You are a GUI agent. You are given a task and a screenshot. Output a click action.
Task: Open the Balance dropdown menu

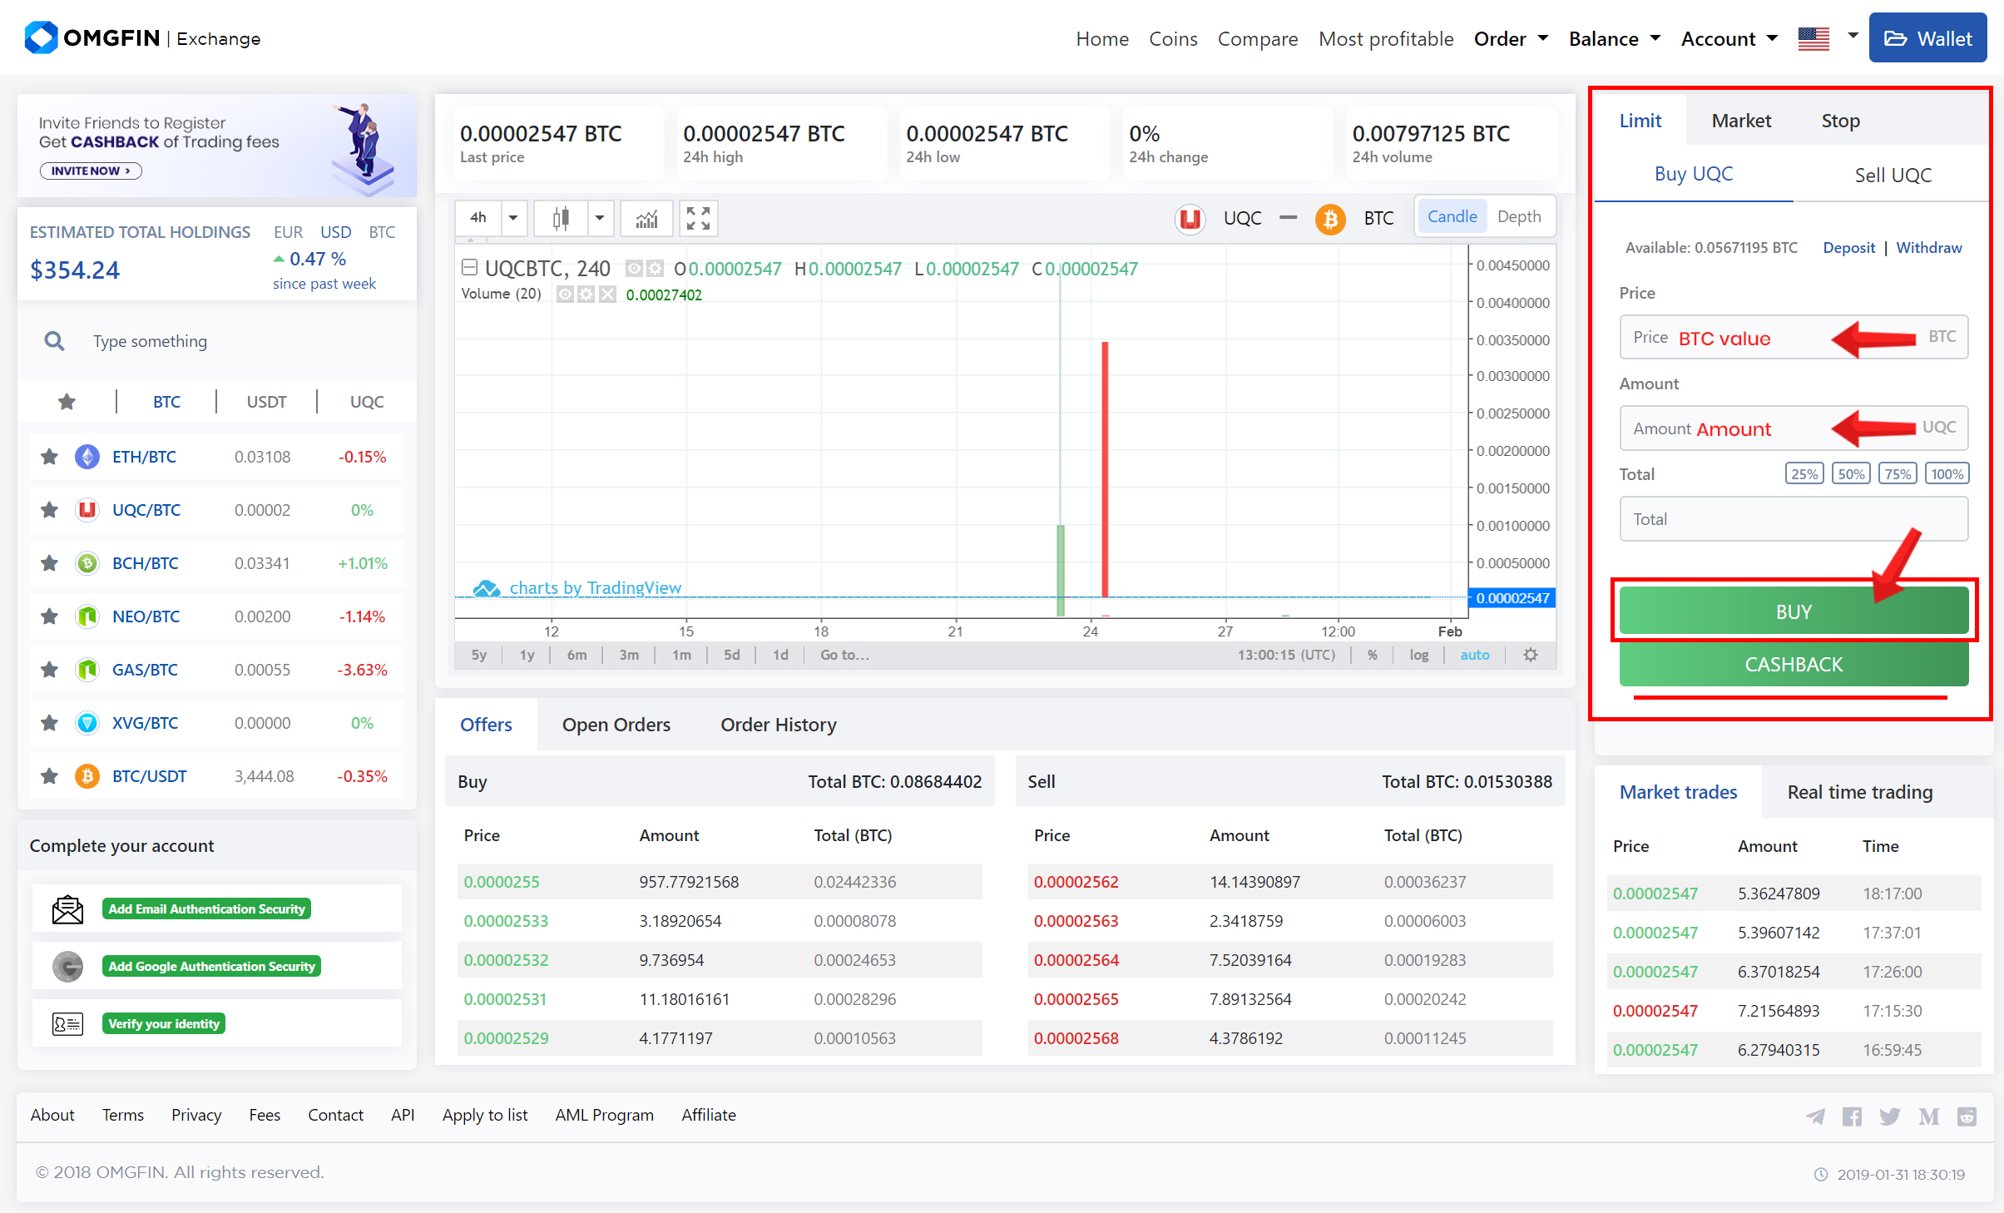click(x=1614, y=39)
